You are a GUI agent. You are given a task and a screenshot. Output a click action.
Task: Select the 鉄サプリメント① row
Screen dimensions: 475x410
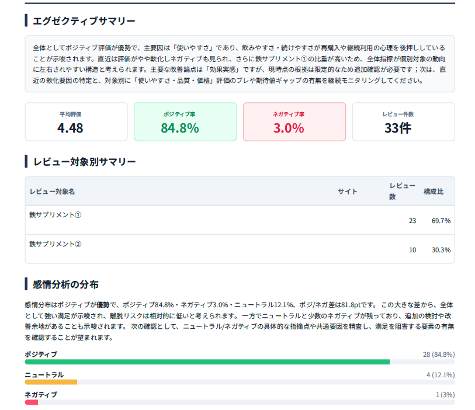[x=240, y=220]
